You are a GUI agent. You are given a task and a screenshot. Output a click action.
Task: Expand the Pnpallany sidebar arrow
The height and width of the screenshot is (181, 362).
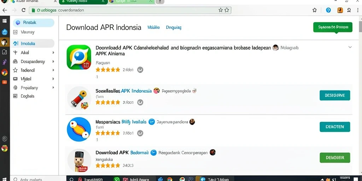53,88
